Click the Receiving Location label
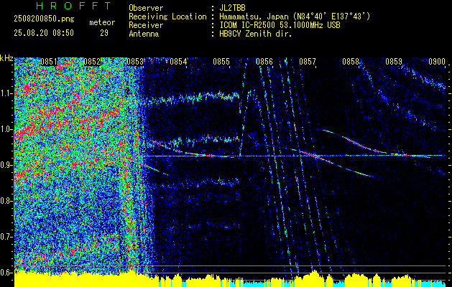This screenshot has width=452, height=287. (x=167, y=17)
